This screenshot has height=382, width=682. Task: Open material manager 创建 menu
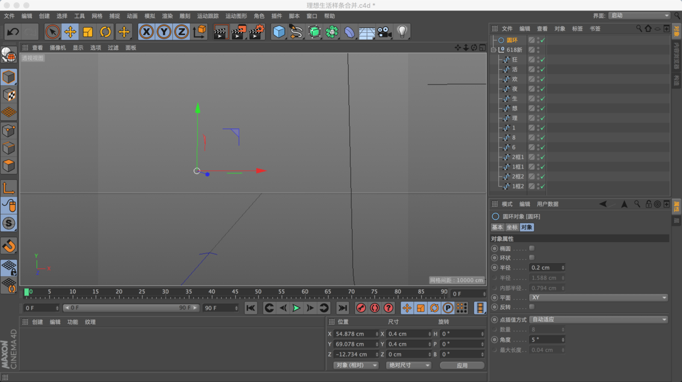37,322
